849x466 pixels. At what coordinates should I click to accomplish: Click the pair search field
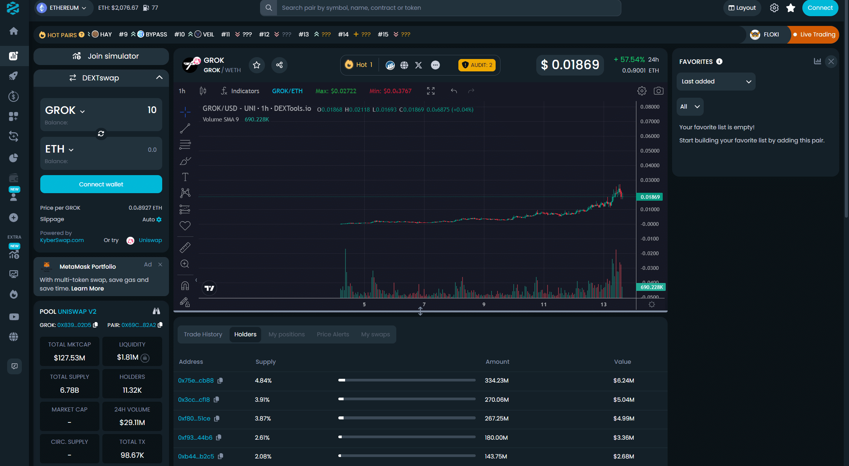pyautogui.click(x=449, y=8)
